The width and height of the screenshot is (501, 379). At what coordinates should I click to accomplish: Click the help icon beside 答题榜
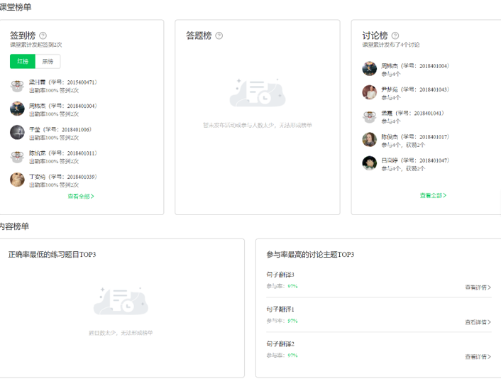tap(219, 35)
